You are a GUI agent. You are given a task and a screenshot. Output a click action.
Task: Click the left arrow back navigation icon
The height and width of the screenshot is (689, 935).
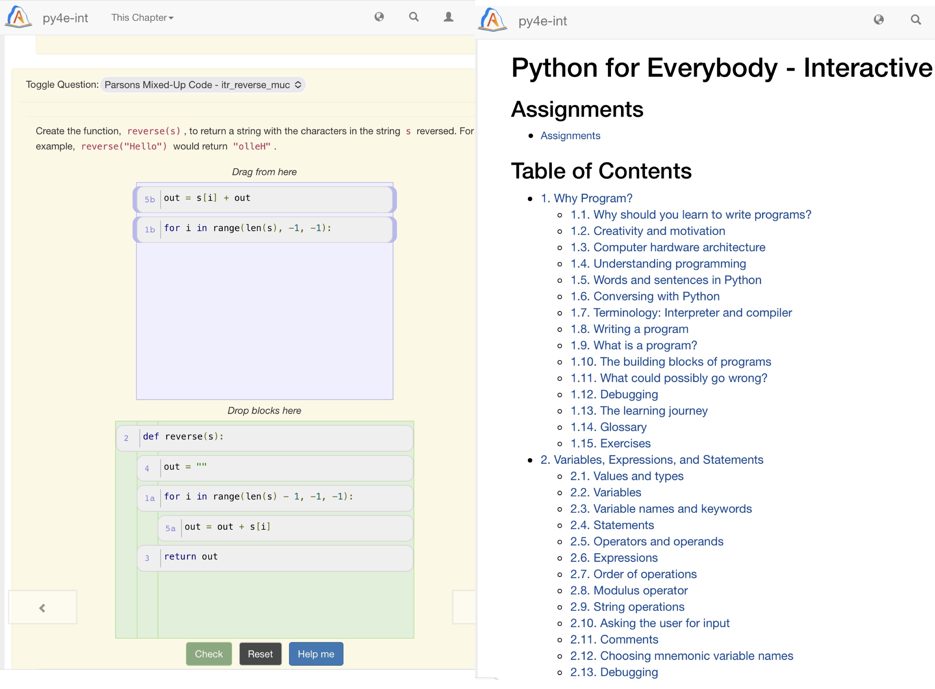tap(42, 607)
